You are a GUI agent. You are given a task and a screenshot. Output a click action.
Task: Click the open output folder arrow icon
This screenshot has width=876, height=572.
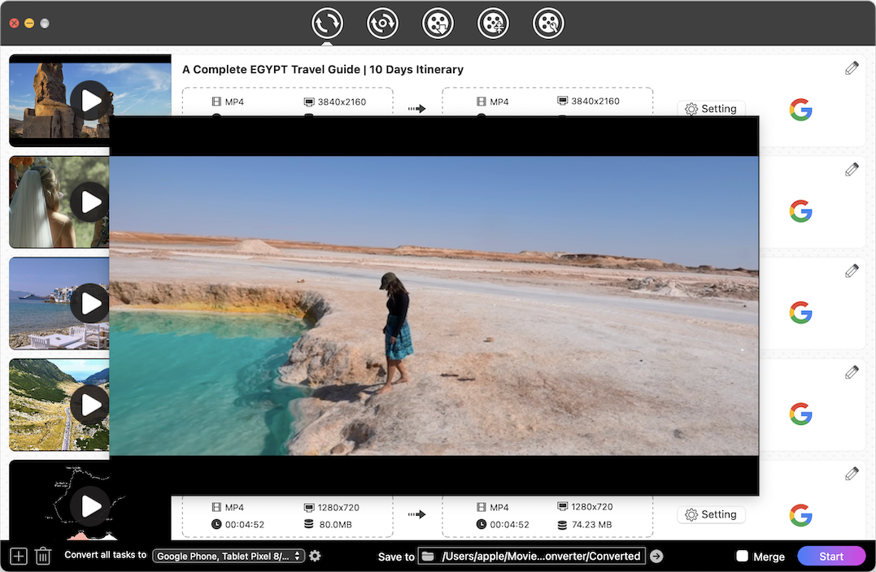click(x=656, y=557)
